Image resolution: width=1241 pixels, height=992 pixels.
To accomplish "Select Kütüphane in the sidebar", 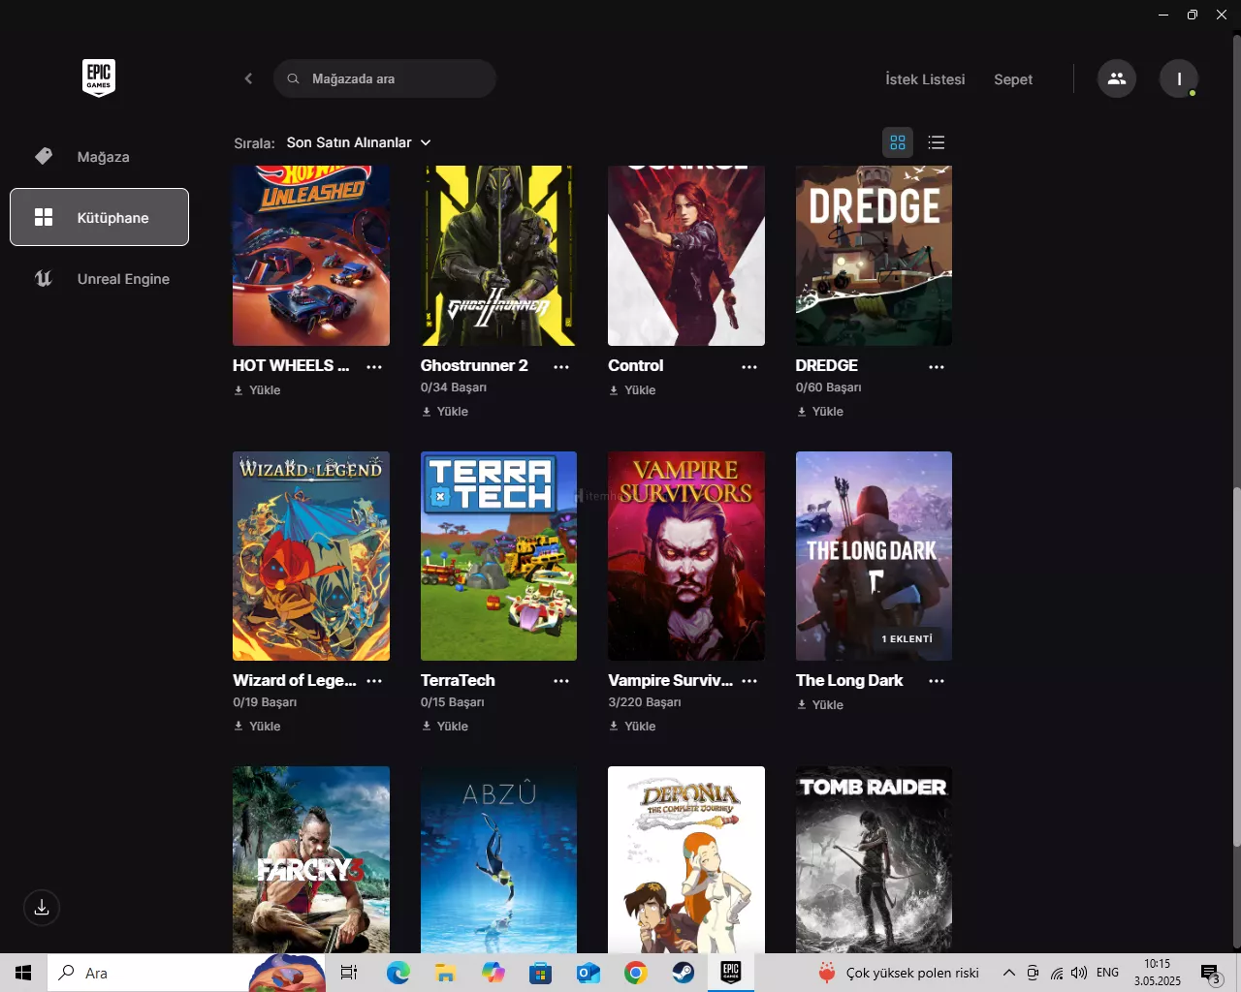I will coord(99,217).
